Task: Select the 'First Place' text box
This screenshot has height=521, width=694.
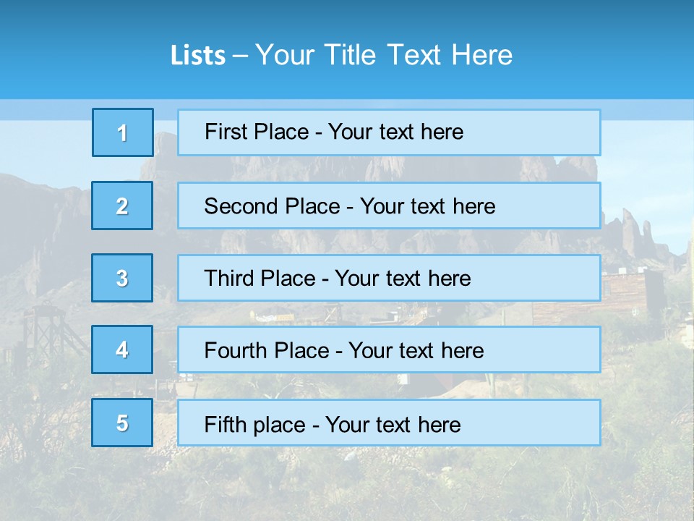Action: click(389, 132)
